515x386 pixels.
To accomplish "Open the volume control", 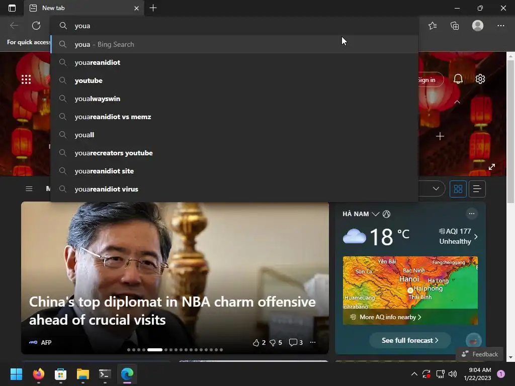I will 453,374.
